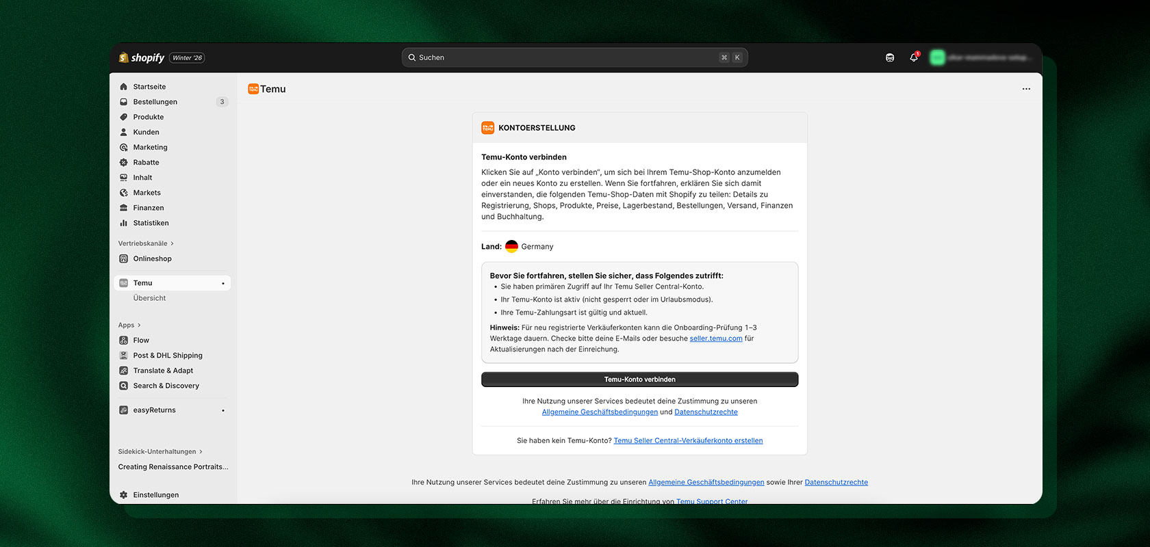Open the Sidekick assistant icon
Viewport: 1150px width, 547px height.
click(890, 57)
